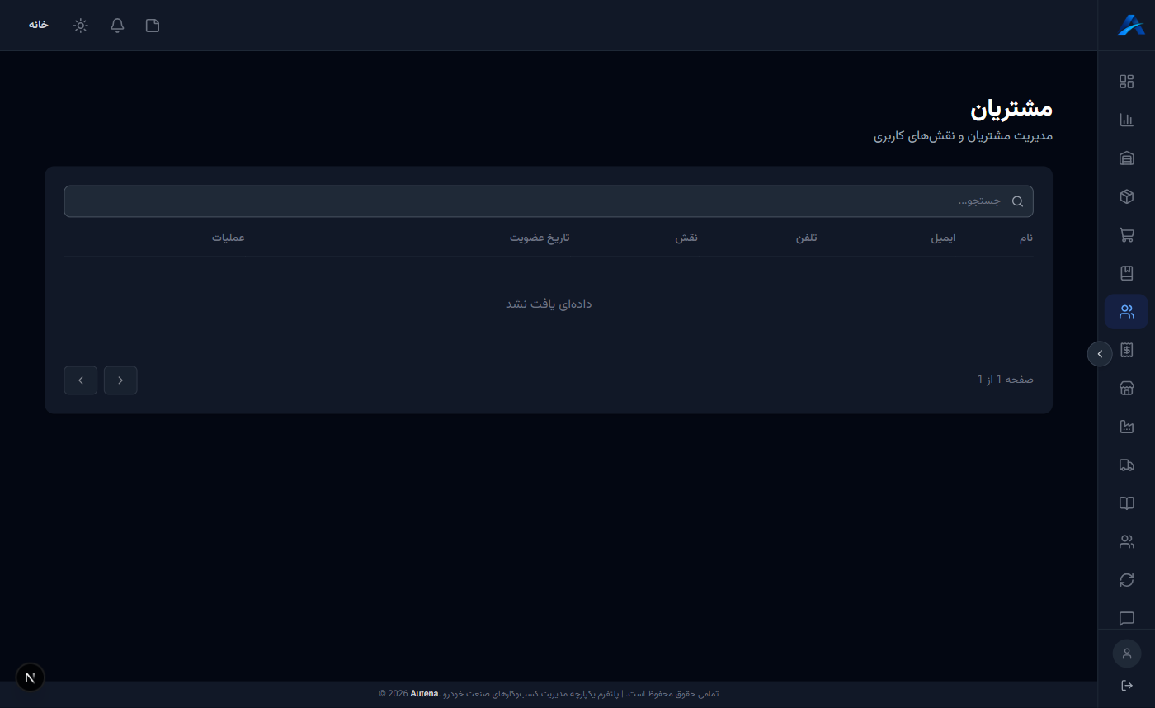Open the non-highlighted users icon below the open-book icon
Screen dimensions: 1155x708
tap(1126, 542)
